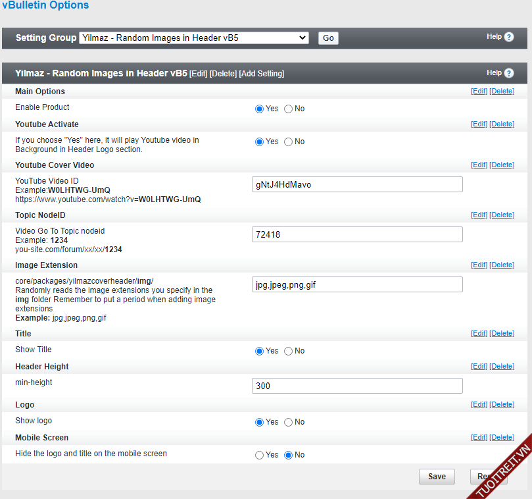Select No for Show Title
532x499 pixels.
(x=289, y=352)
